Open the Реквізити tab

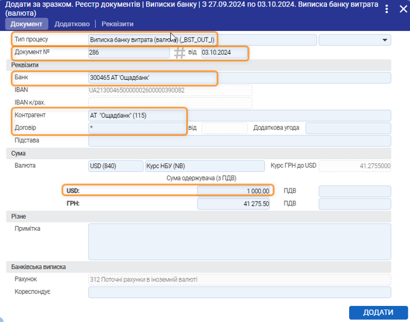(x=118, y=24)
